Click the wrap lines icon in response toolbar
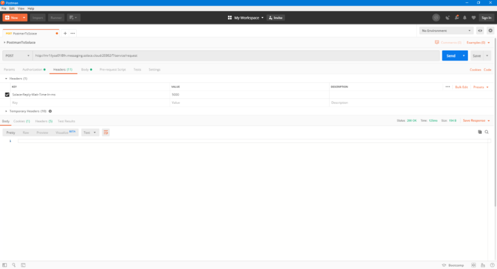 [x=106, y=132]
